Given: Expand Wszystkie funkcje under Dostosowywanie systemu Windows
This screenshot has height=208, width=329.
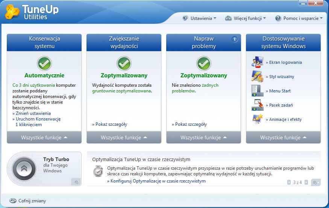Looking at the screenshot, I should click(284, 138).
